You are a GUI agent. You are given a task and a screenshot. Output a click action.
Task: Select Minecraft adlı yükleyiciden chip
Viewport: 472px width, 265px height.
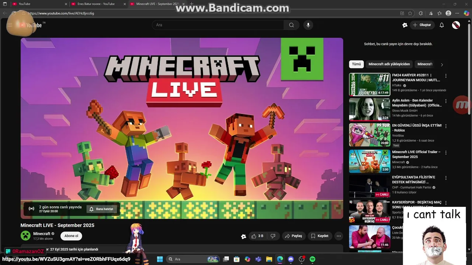point(389,64)
